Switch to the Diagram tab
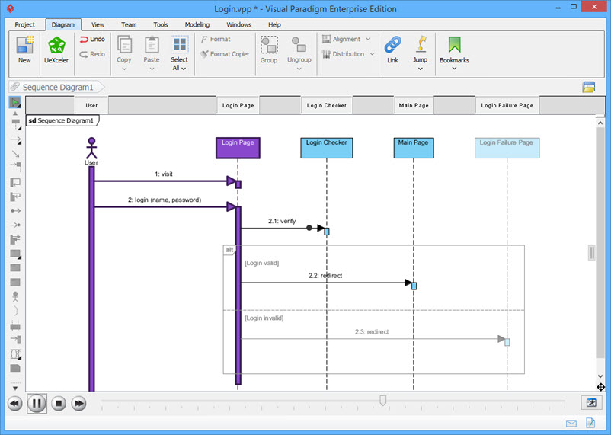 pos(63,24)
